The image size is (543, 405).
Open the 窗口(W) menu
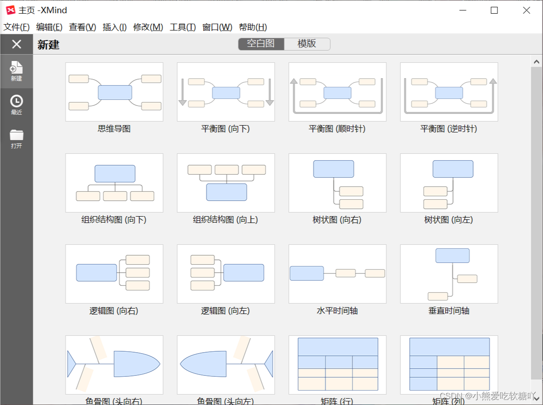(x=217, y=27)
